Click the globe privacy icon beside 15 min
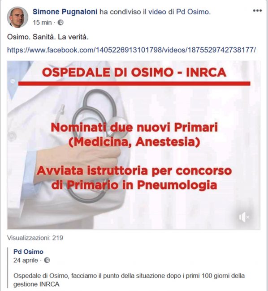Screen dimensions: 268x291 (x=61, y=23)
